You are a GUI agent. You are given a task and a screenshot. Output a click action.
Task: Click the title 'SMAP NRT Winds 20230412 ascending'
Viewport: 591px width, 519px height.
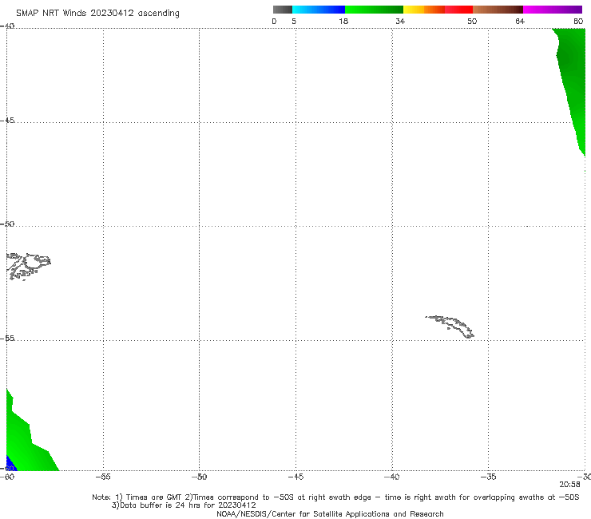point(97,13)
